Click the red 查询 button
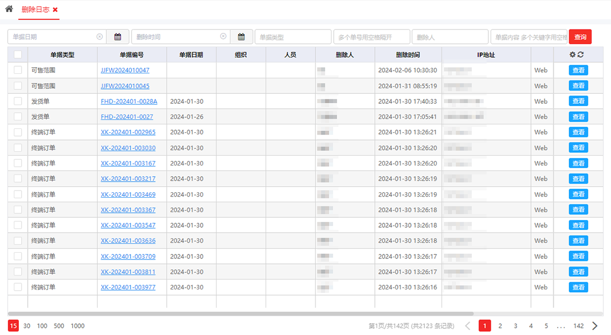Viewport: 611px width, 335px height. (x=580, y=37)
